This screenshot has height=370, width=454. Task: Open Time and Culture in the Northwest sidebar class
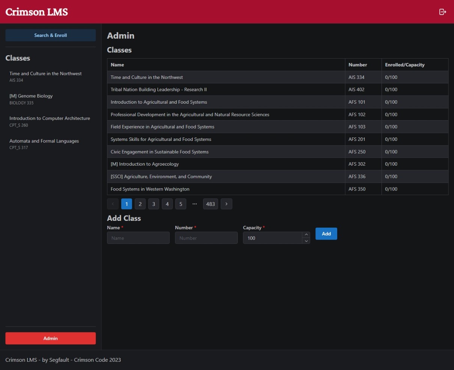point(51,77)
